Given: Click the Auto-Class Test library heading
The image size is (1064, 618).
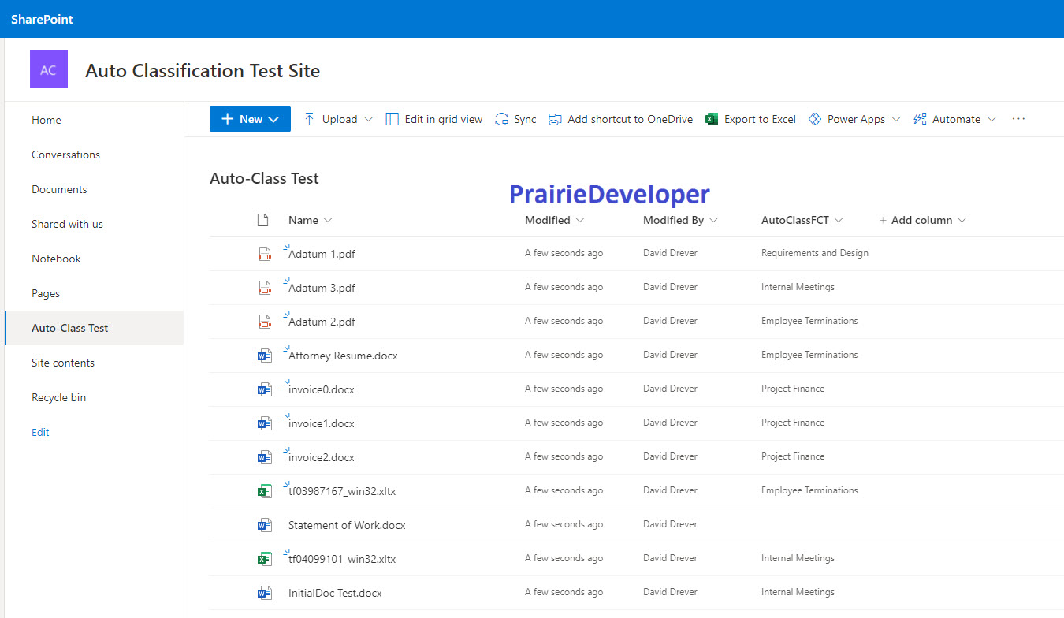Looking at the screenshot, I should pyautogui.click(x=264, y=178).
